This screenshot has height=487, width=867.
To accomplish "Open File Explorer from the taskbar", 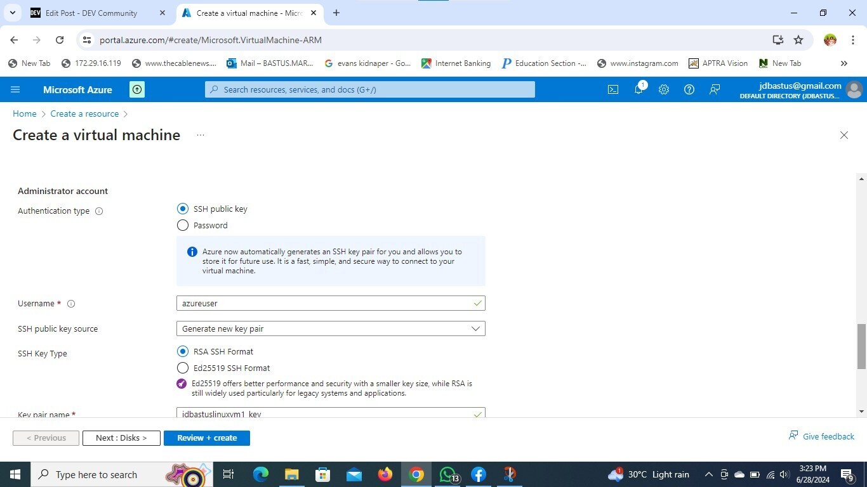I will (x=291, y=474).
